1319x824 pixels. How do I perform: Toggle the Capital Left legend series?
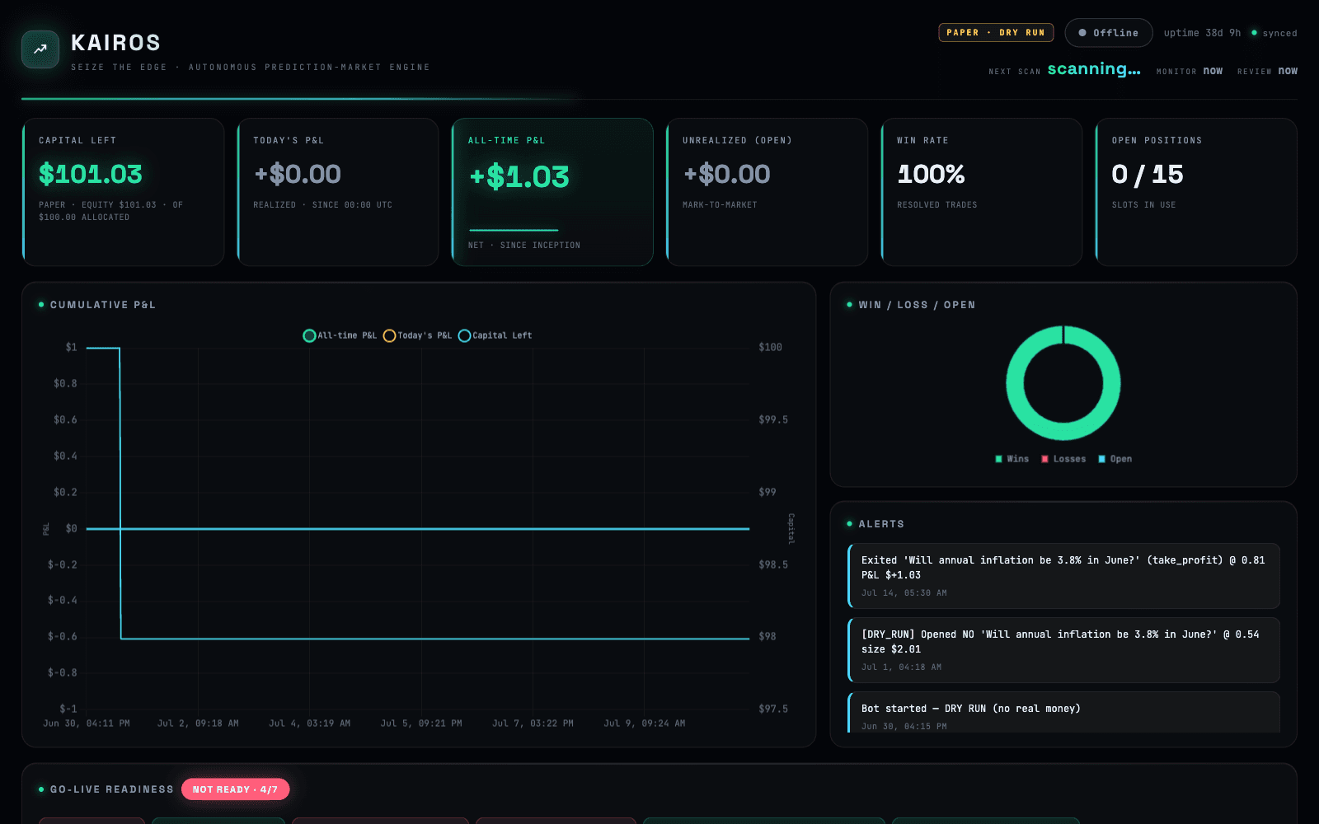(495, 335)
